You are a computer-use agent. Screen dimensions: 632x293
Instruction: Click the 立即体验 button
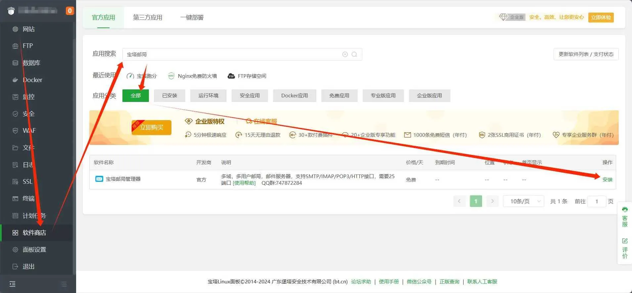click(x=601, y=17)
